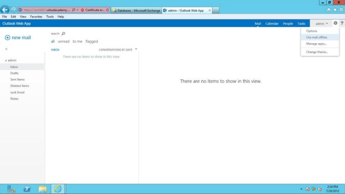Click the Outlook Web App settings gear icon
This screenshot has height=194, width=345.
tap(336, 24)
